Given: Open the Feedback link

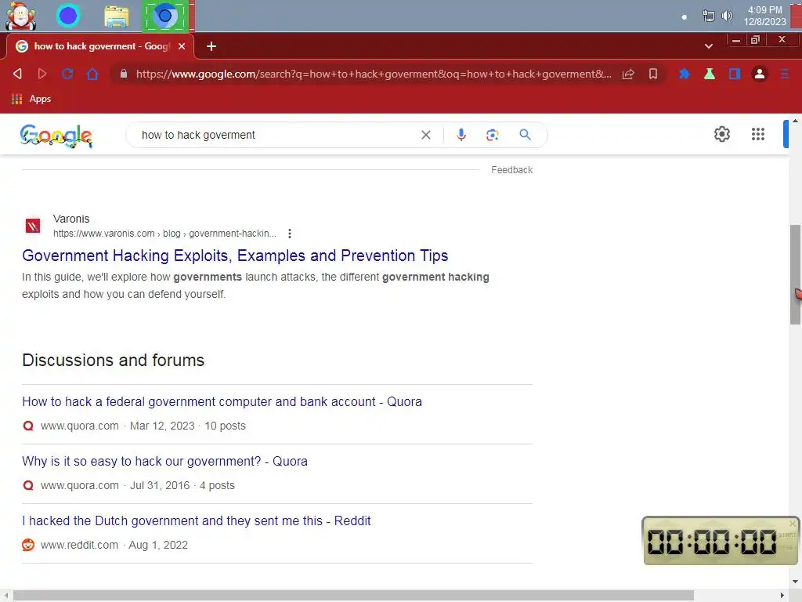Looking at the screenshot, I should (511, 170).
